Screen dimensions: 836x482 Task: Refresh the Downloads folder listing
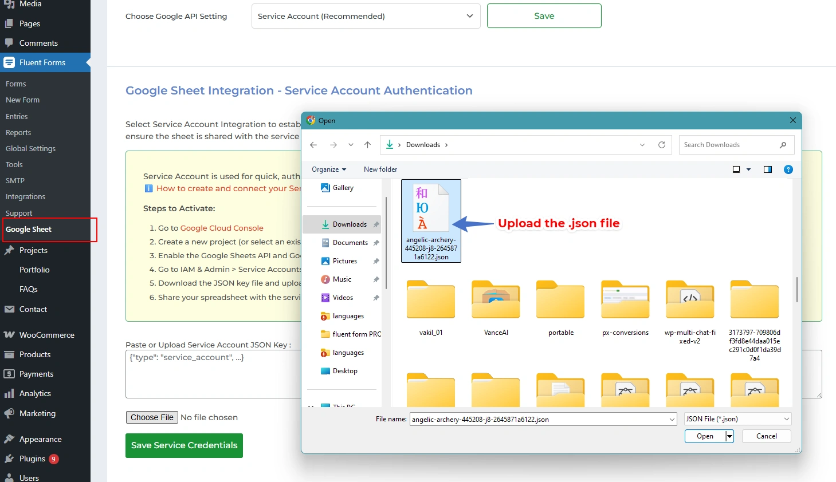pyautogui.click(x=662, y=145)
